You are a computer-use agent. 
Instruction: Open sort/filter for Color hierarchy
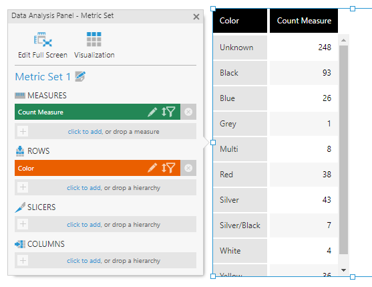pyautogui.click(x=168, y=168)
